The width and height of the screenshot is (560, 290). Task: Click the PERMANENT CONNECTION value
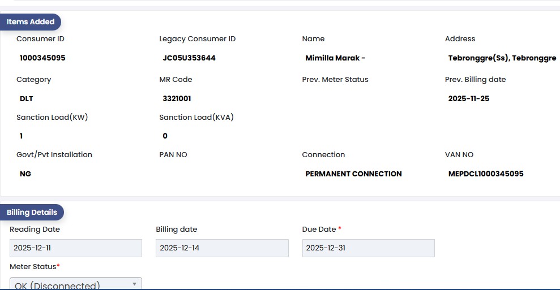click(x=353, y=174)
